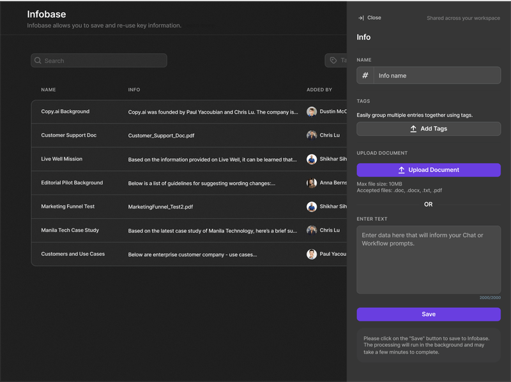Click the # icon in the Info name field
Screen dimensions: 511x382
[364, 75]
